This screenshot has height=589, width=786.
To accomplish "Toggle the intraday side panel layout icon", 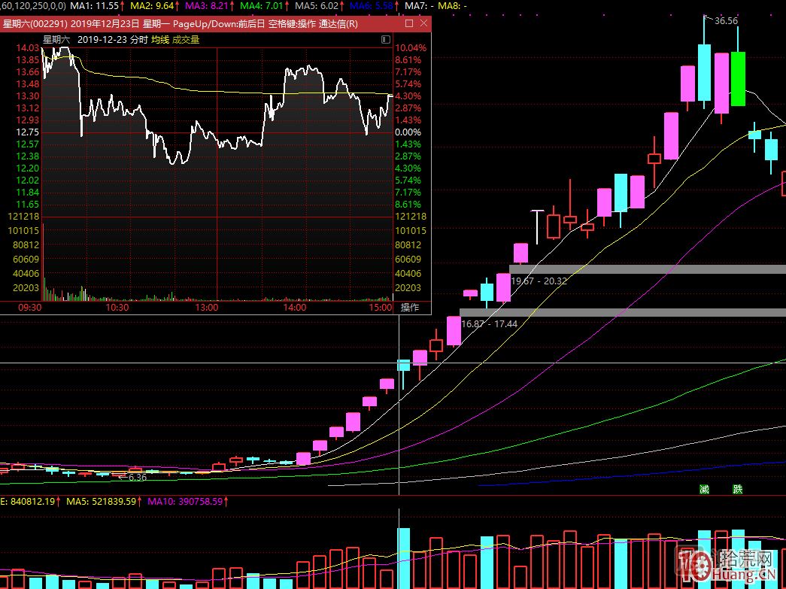I will [x=386, y=39].
